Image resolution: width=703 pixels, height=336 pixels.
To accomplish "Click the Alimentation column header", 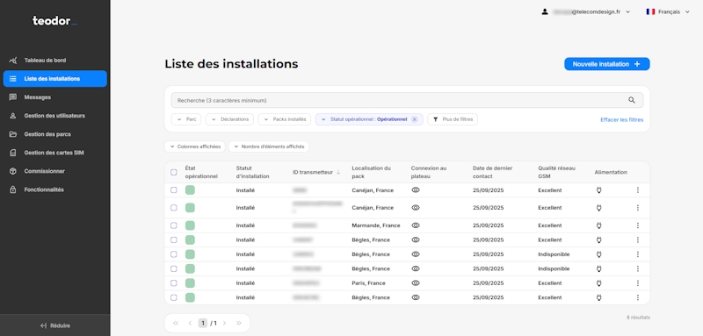I will coord(611,172).
